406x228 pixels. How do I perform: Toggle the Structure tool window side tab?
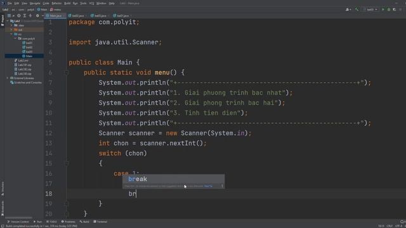pyautogui.click(x=3, y=189)
